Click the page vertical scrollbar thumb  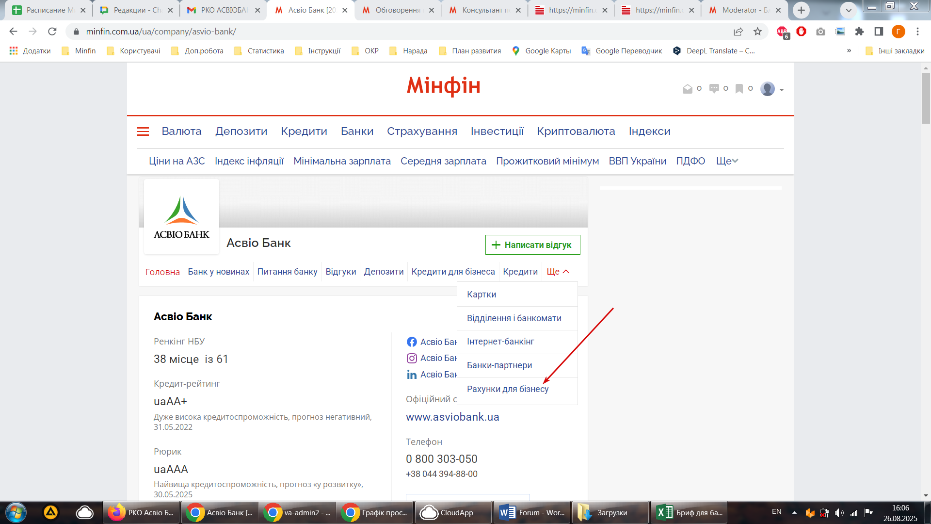[x=926, y=98]
